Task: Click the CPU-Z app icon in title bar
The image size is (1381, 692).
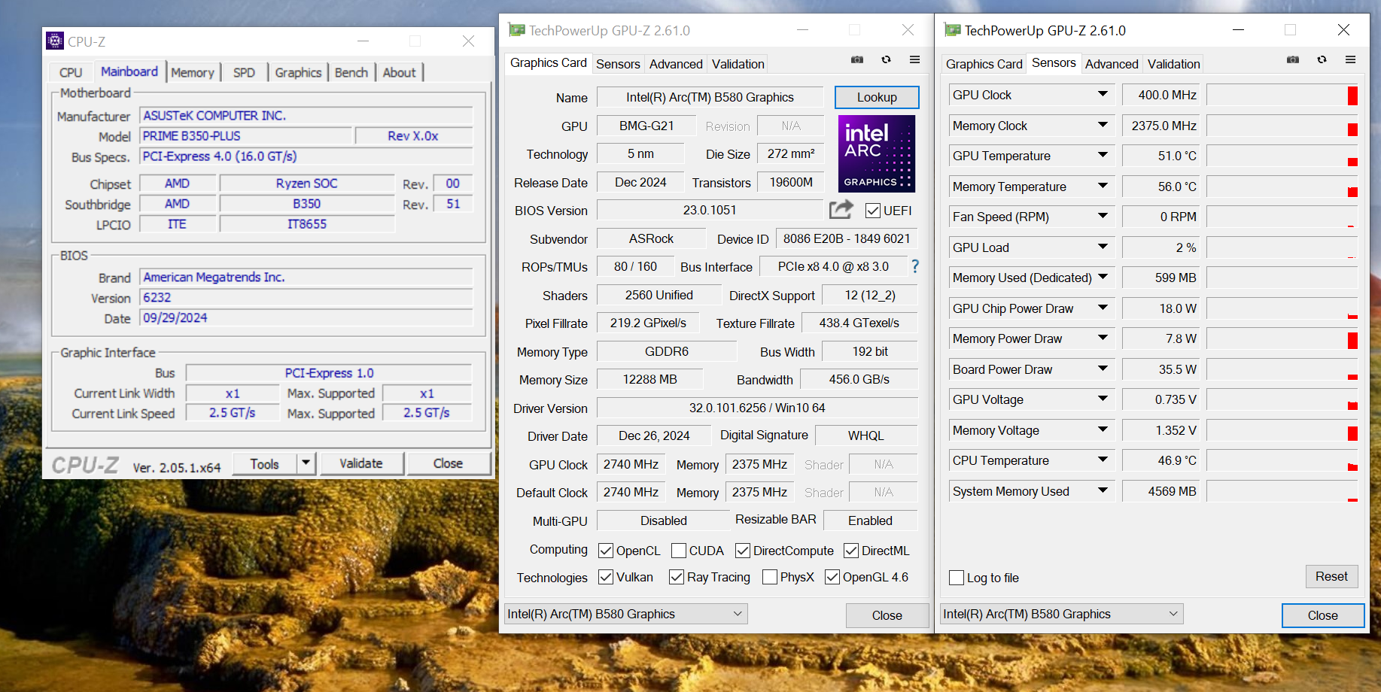Action: 55,41
